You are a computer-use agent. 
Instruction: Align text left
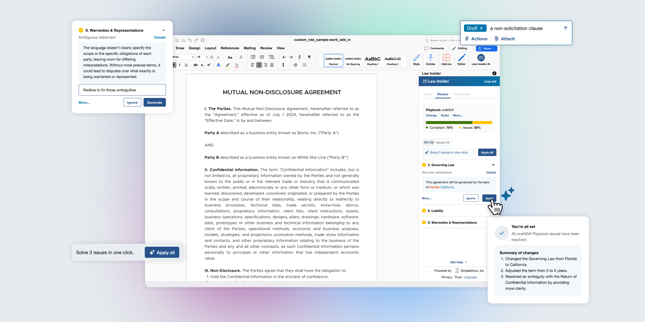253,65
